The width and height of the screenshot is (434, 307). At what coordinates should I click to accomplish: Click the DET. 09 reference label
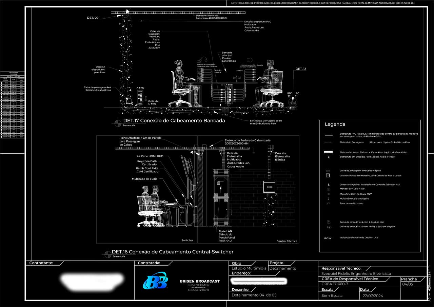pos(93,18)
